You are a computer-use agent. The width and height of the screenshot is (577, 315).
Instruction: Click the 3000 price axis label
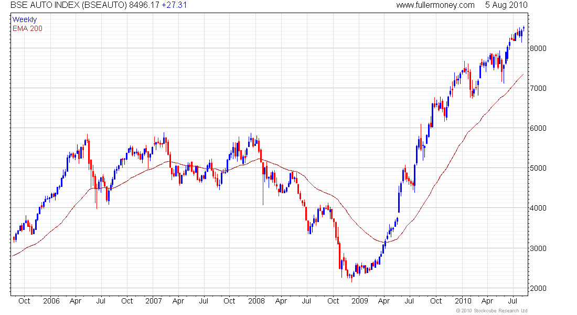(x=538, y=248)
